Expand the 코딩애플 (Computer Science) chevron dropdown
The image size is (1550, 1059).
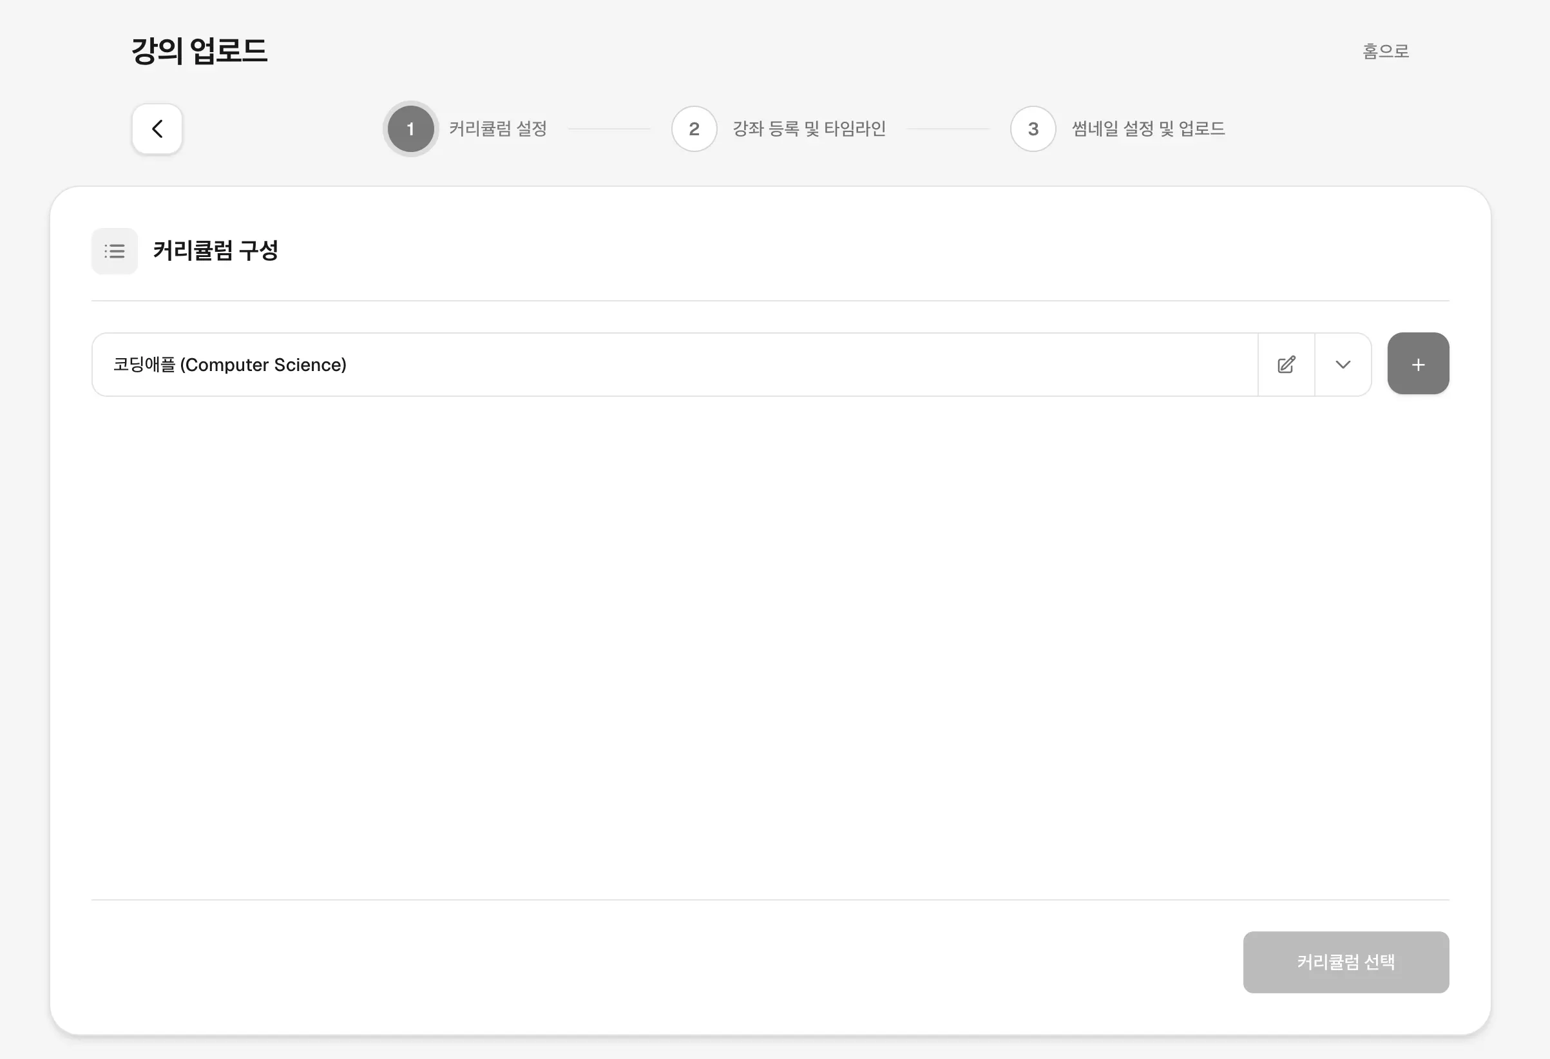(1343, 365)
